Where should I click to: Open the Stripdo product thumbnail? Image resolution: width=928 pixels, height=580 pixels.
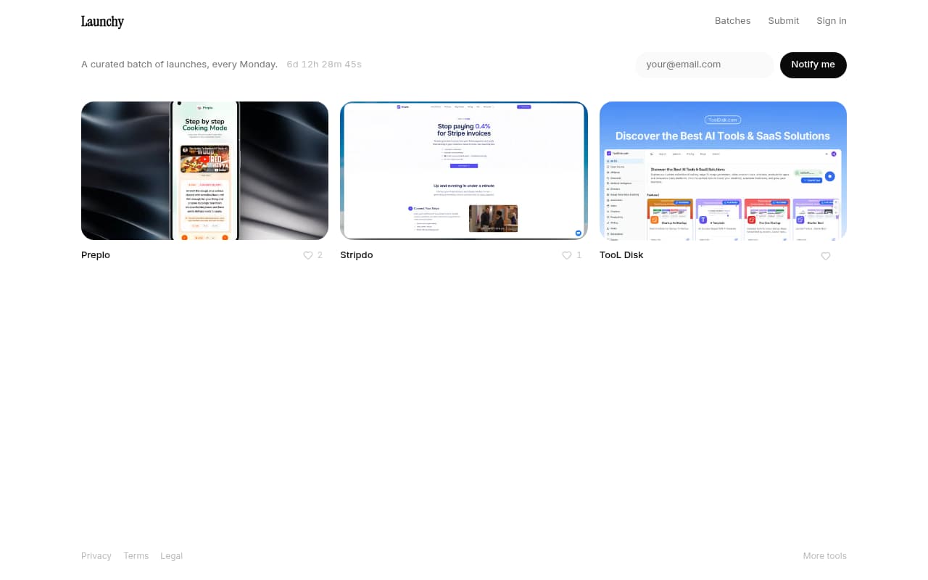point(464,170)
